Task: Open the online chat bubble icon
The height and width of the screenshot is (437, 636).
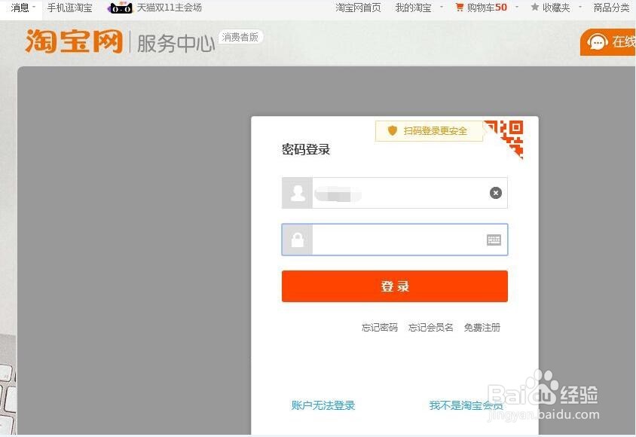Action: [x=598, y=41]
